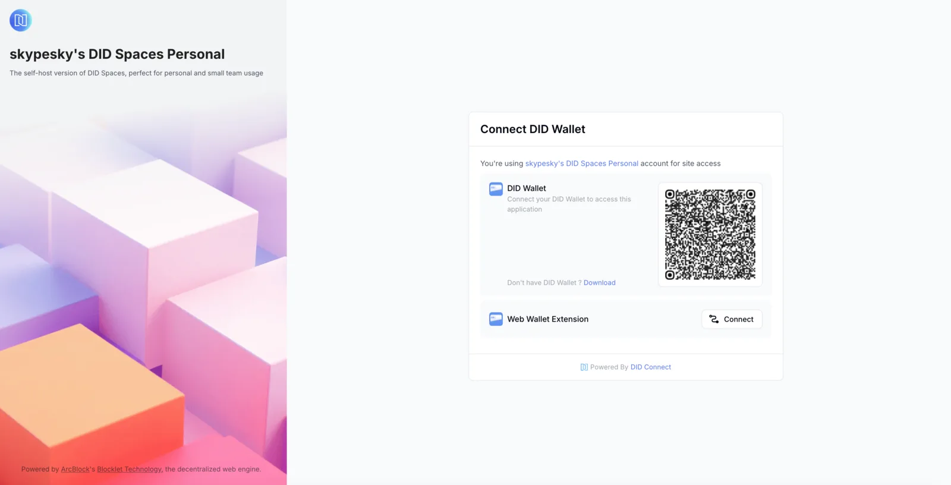
Task: Click the "Web Wallet Extension" label
Action: (548, 319)
